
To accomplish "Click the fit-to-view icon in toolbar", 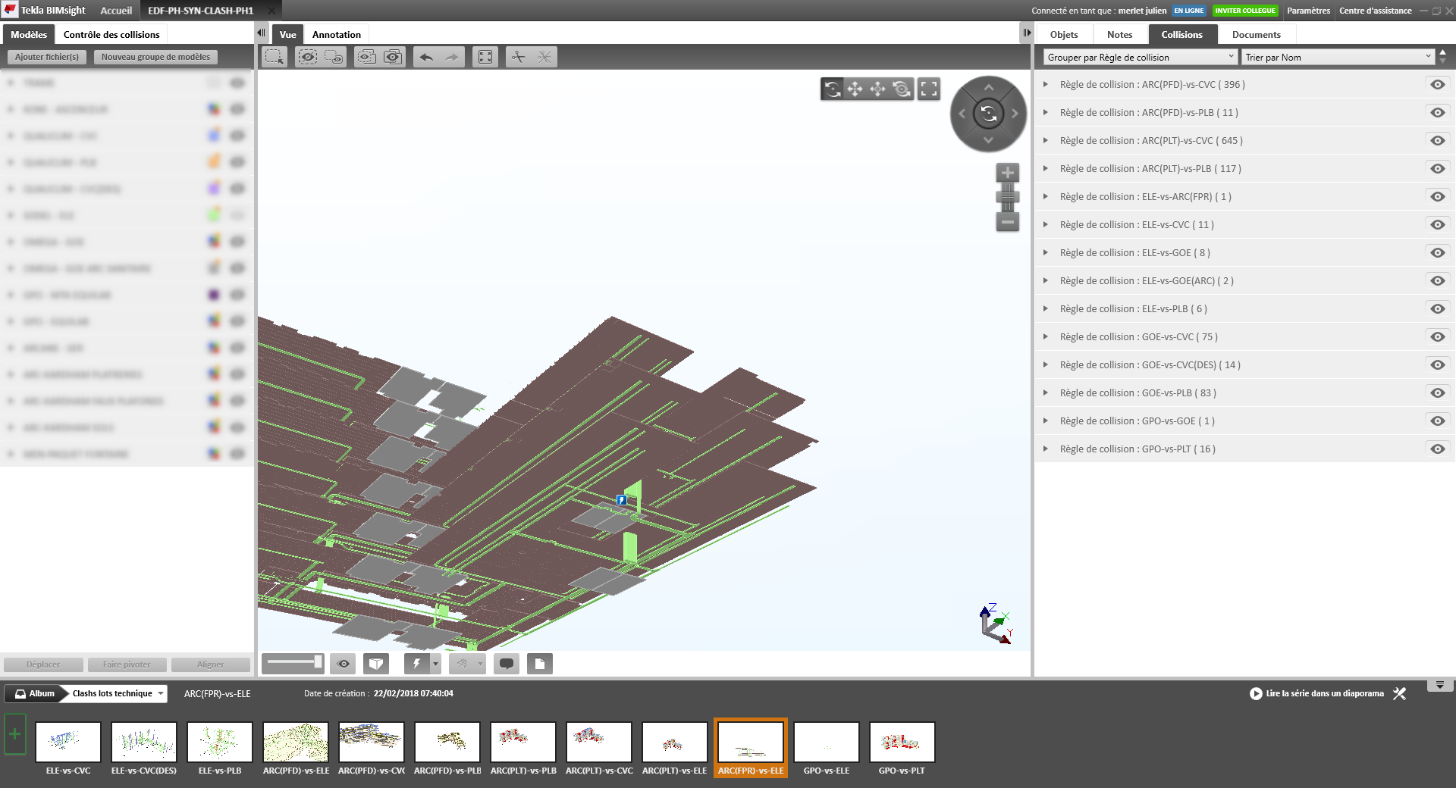I will tap(485, 57).
